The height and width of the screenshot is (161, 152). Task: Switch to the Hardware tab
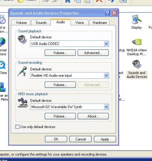[x=100, y=23]
